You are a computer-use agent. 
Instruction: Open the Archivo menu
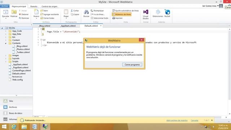point(5,6)
